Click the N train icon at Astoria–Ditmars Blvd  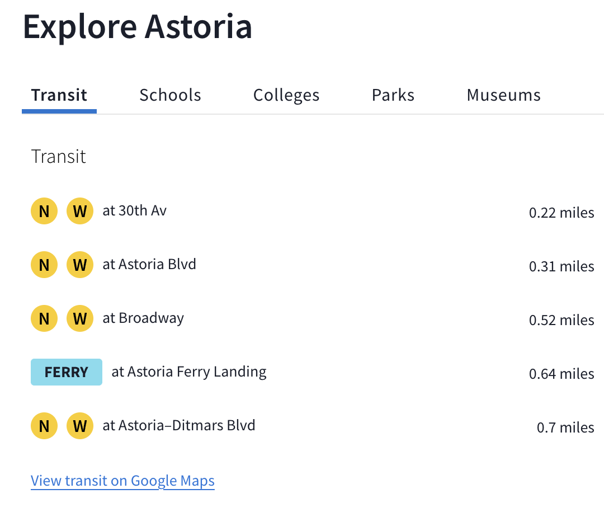[x=44, y=426]
